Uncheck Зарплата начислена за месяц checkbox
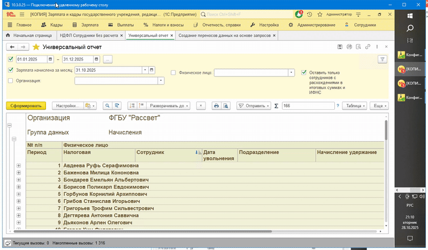The height and width of the screenshot is (250, 428). [11, 70]
